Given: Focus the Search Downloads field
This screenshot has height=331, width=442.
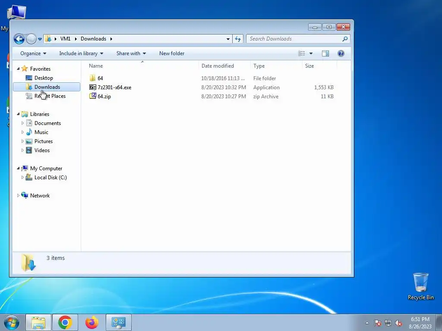Looking at the screenshot, I should [x=298, y=39].
